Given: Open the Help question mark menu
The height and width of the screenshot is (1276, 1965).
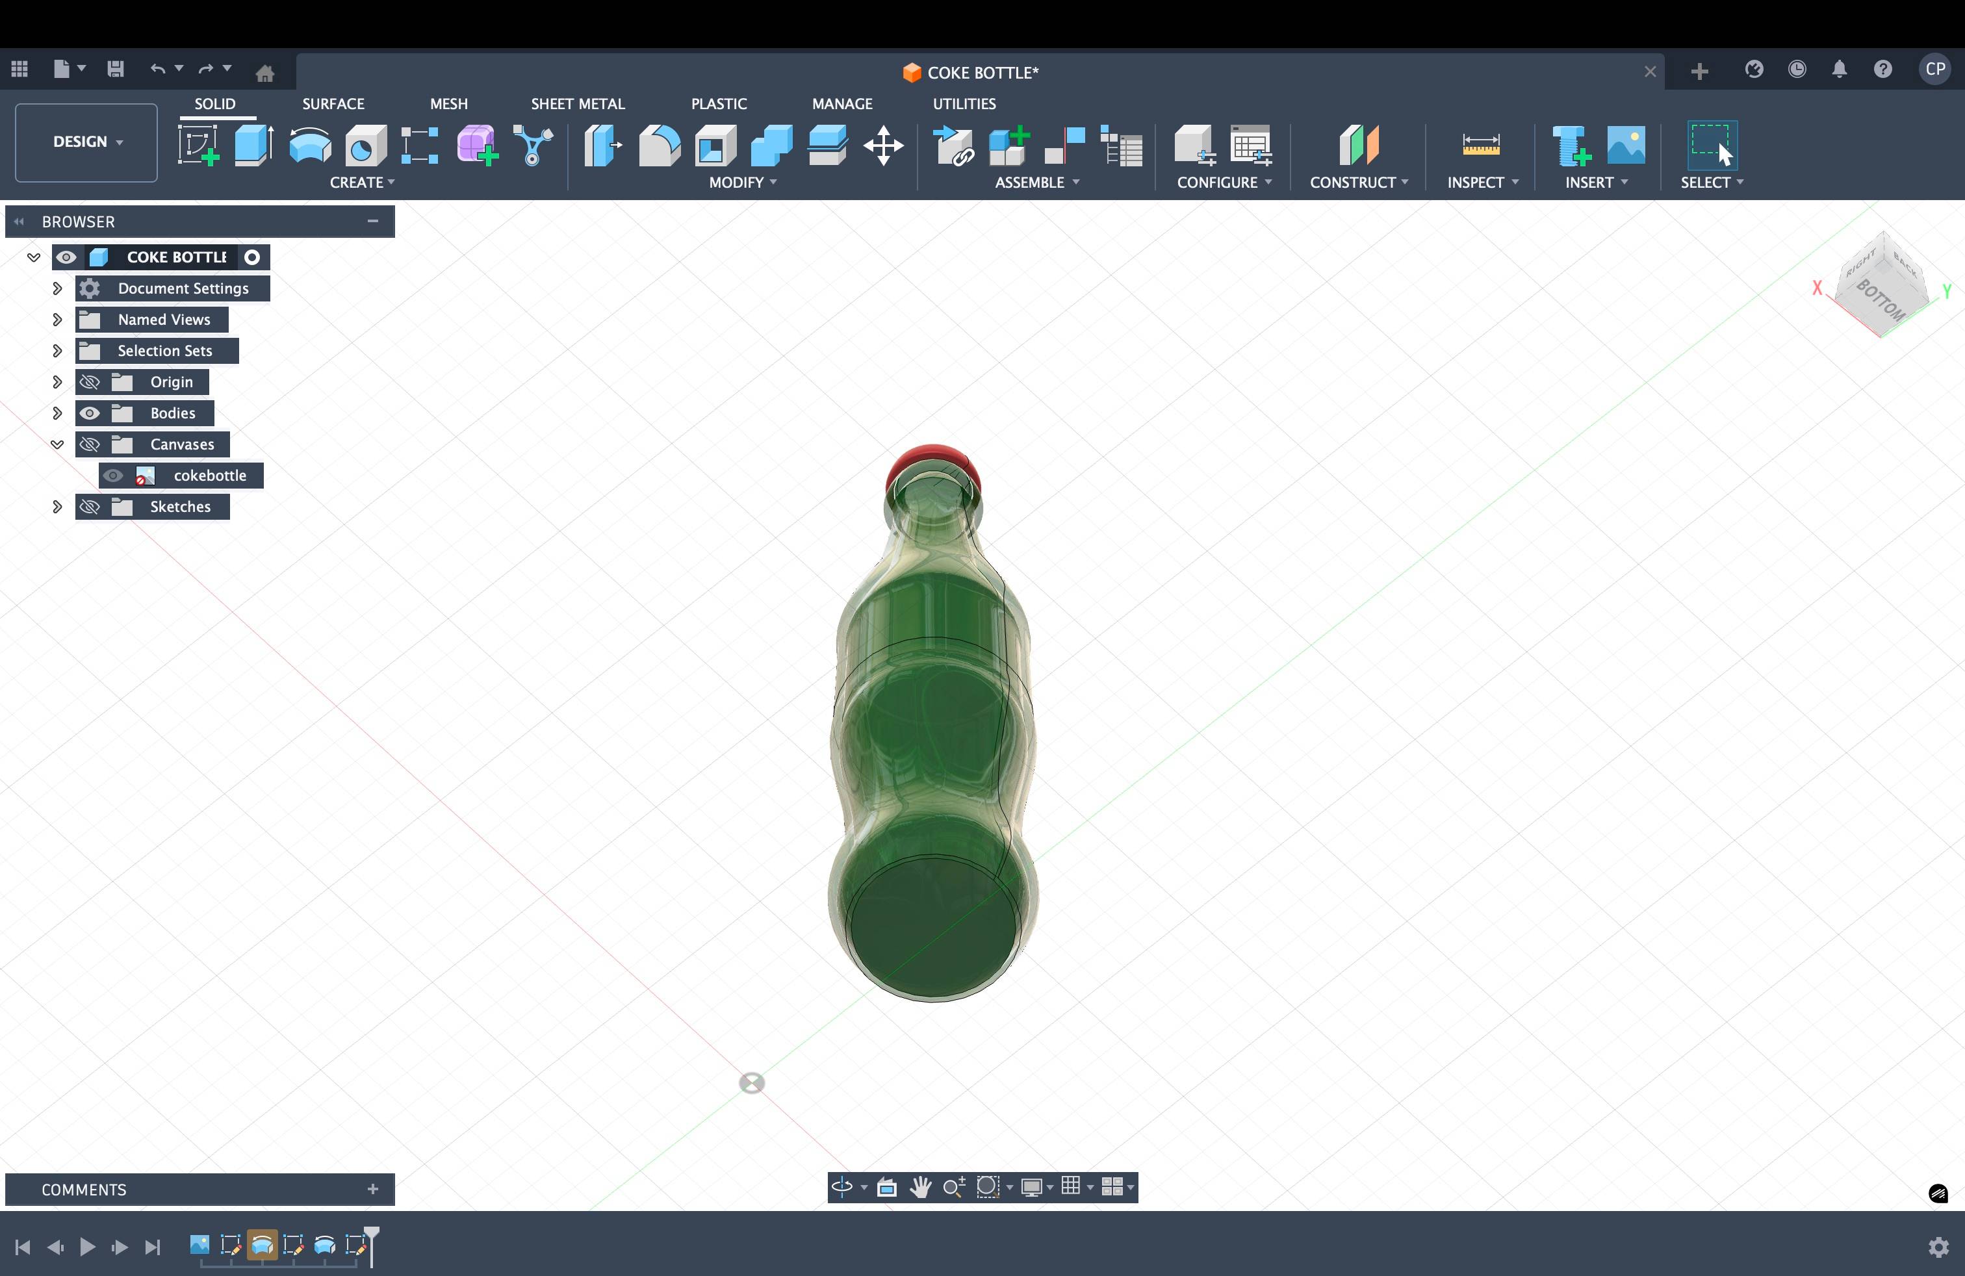Looking at the screenshot, I should pyautogui.click(x=1882, y=70).
